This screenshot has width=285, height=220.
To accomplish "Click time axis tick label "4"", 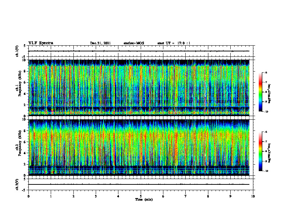I will (118, 196).
